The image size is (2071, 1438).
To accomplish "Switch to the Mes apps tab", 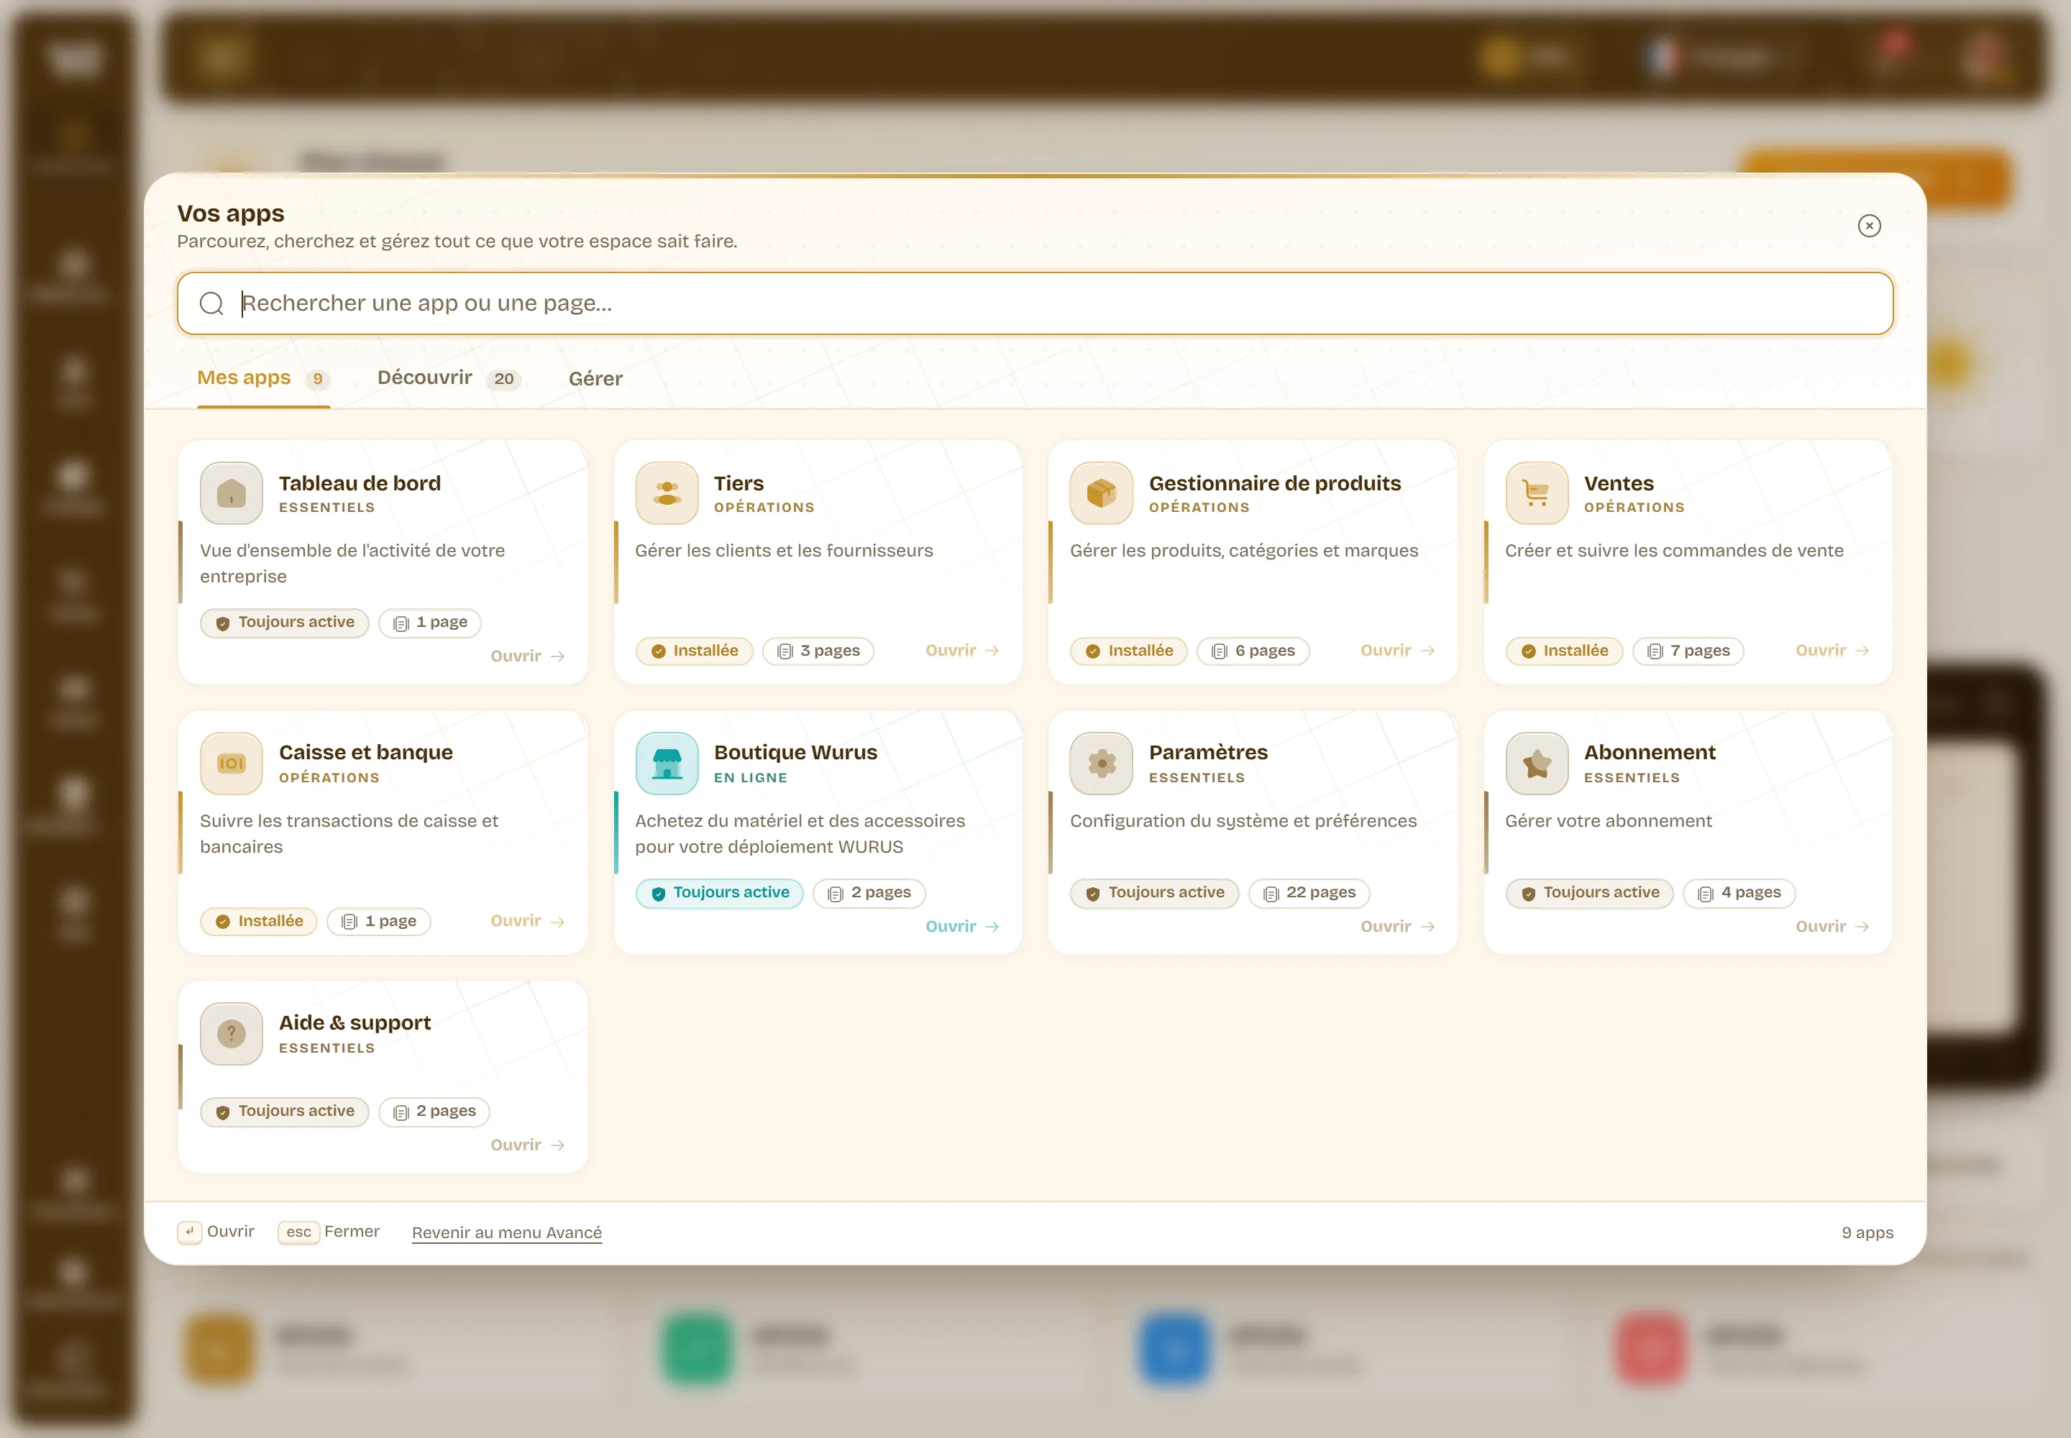I will tap(263, 378).
